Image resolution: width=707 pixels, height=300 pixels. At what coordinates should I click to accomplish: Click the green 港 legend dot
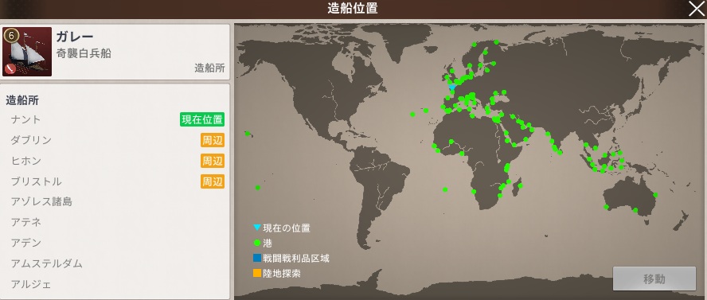click(257, 243)
